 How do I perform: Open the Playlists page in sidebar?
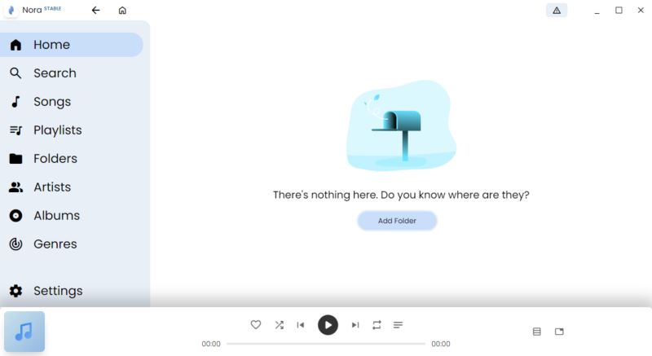click(x=72, y=130)
